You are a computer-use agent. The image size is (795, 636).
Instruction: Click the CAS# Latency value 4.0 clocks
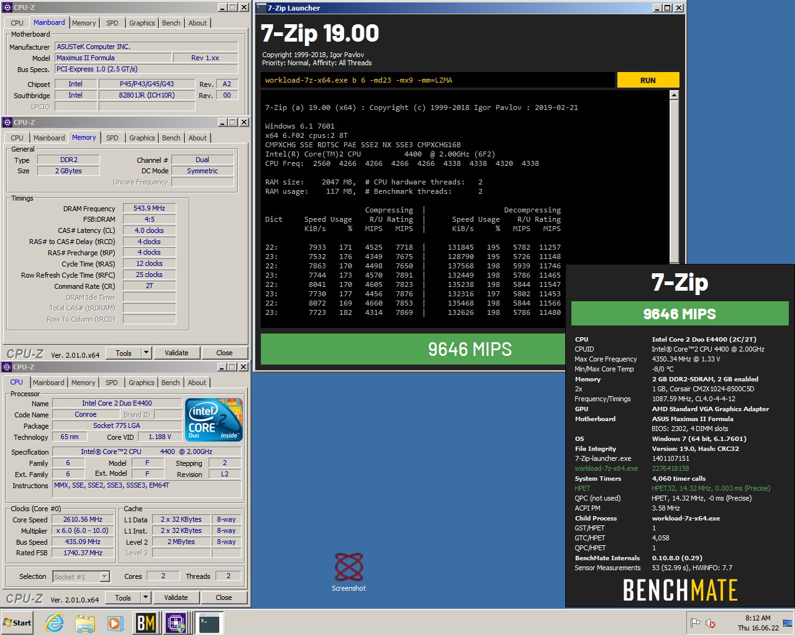click(x=149, y=230)
